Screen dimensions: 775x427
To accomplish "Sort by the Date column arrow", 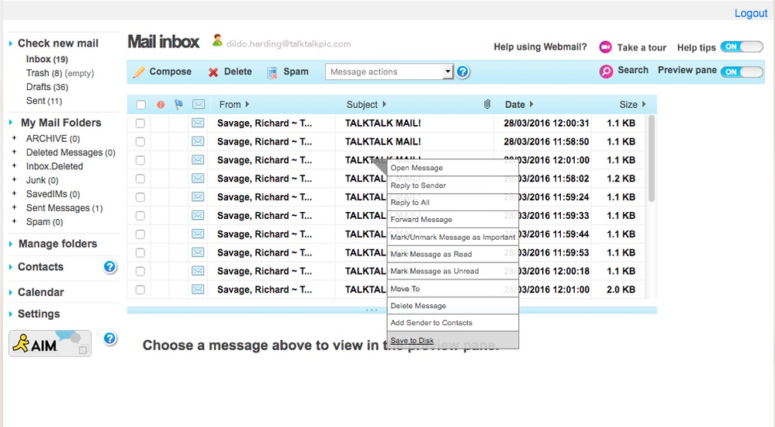I will (x=531, y=104).
